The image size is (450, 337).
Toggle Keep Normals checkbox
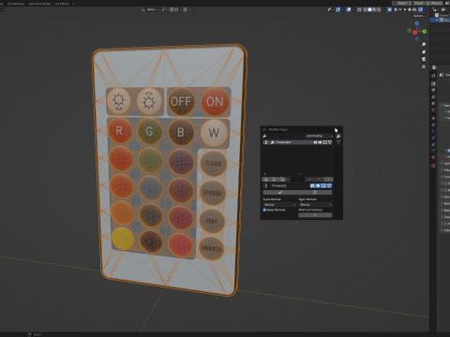click(x=264, y=210)
